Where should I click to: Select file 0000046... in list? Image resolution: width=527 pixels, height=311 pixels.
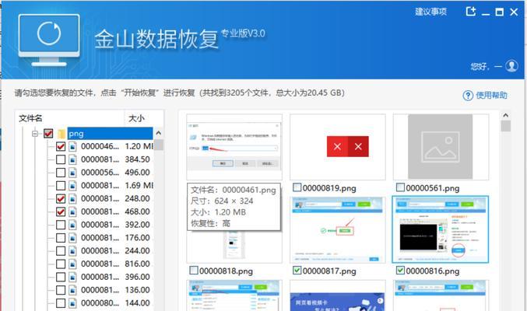[100, 146]
